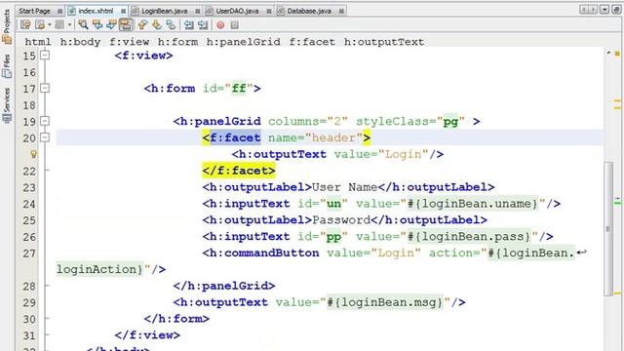624x351 pixels.
Task: Click the closing </f:facet> tag
Action: point(239,171)
